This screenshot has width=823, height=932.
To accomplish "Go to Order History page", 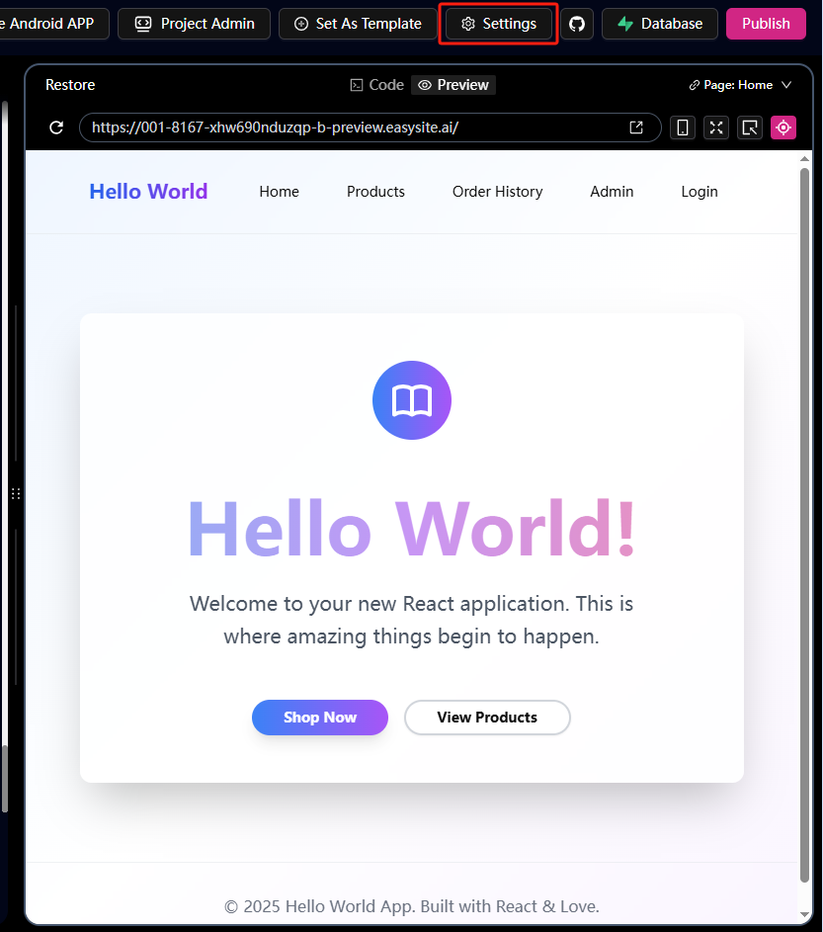I will click(497, 192).
